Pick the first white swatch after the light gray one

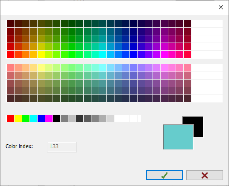click(x=118, y=118)
